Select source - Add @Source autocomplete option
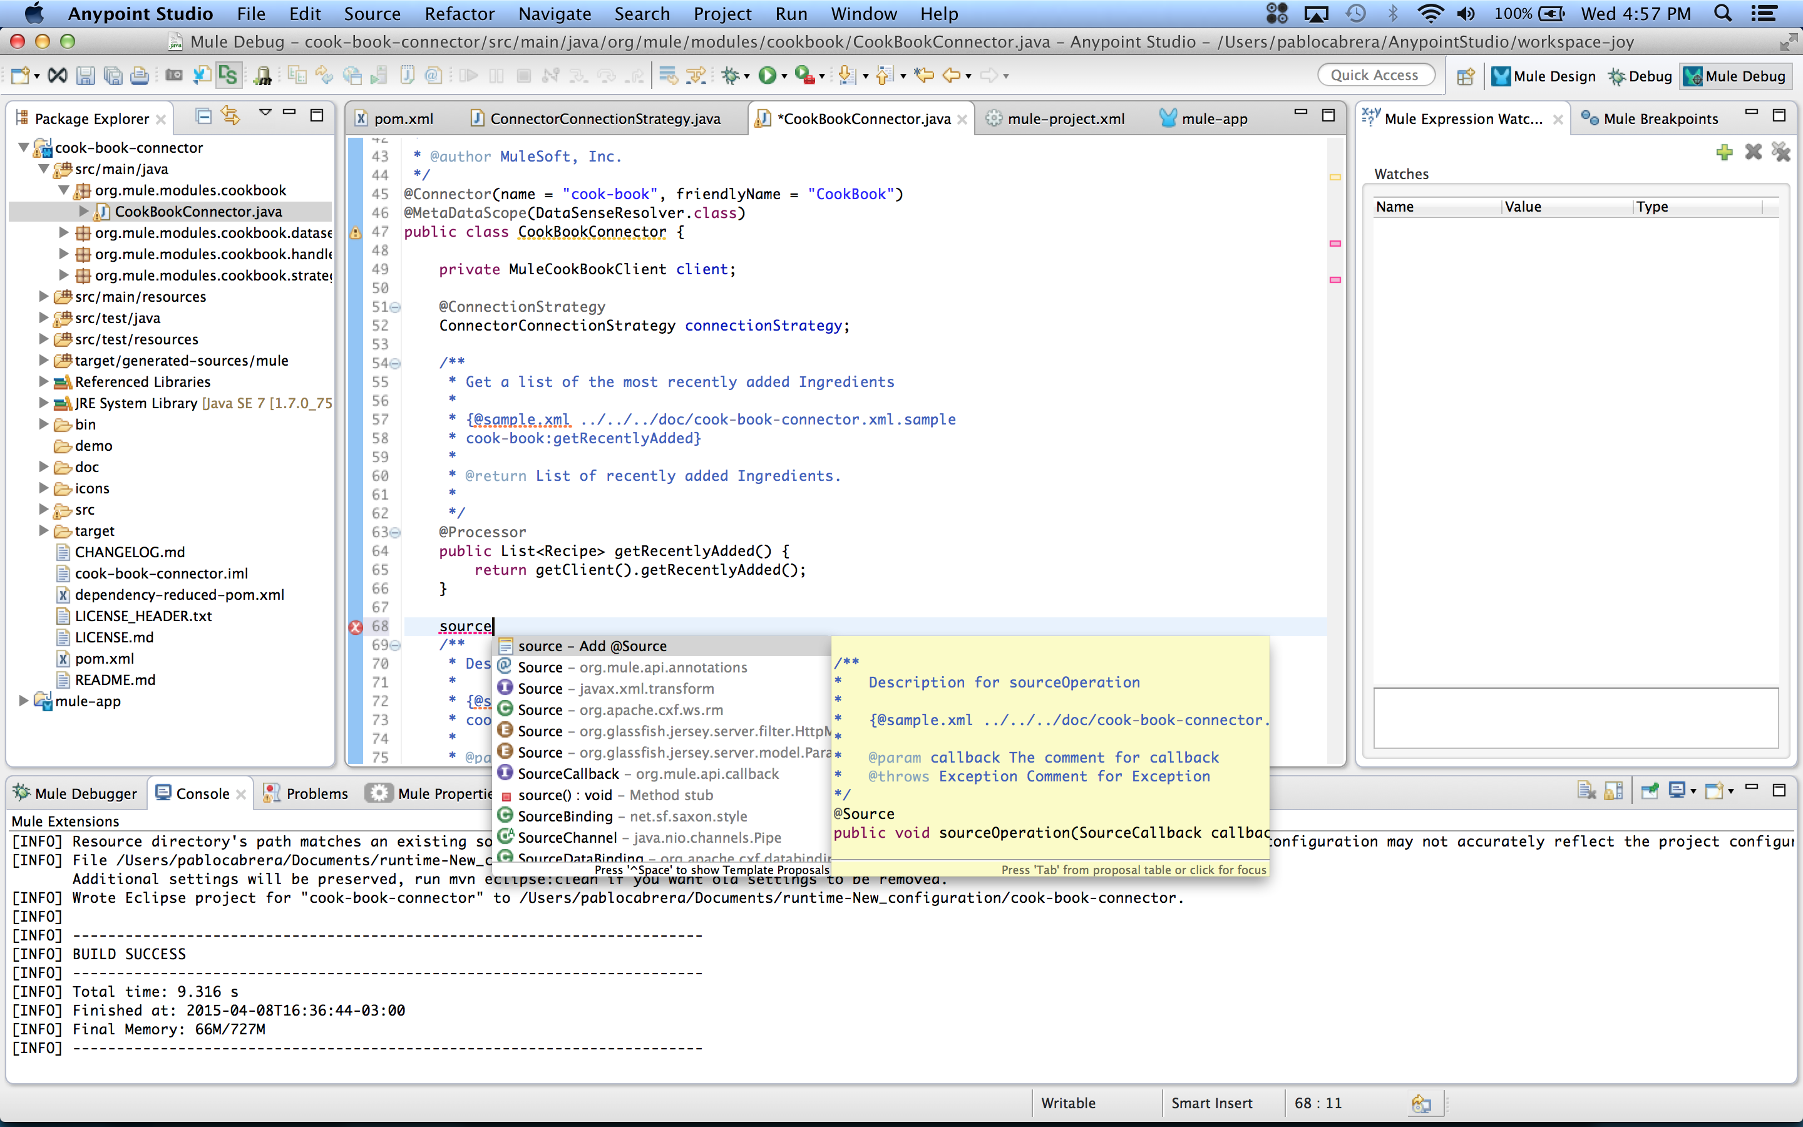 coord(592,646)
